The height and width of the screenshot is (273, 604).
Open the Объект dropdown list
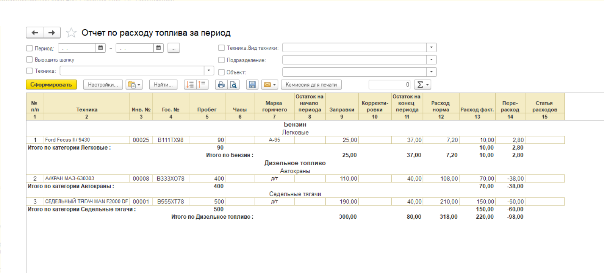[431, 72]
